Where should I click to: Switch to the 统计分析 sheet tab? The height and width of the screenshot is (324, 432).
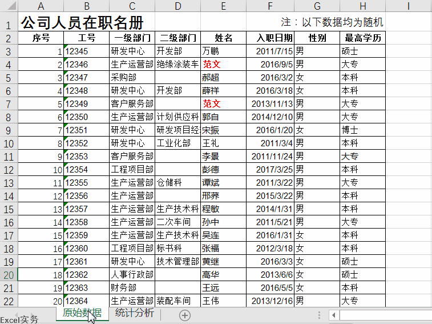[135, 313]
